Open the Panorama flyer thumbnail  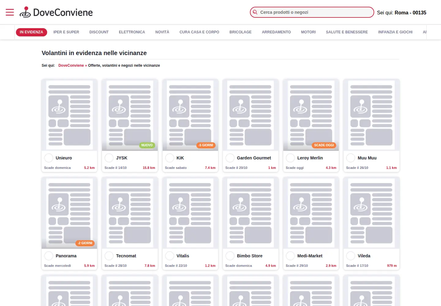(69, 213)
